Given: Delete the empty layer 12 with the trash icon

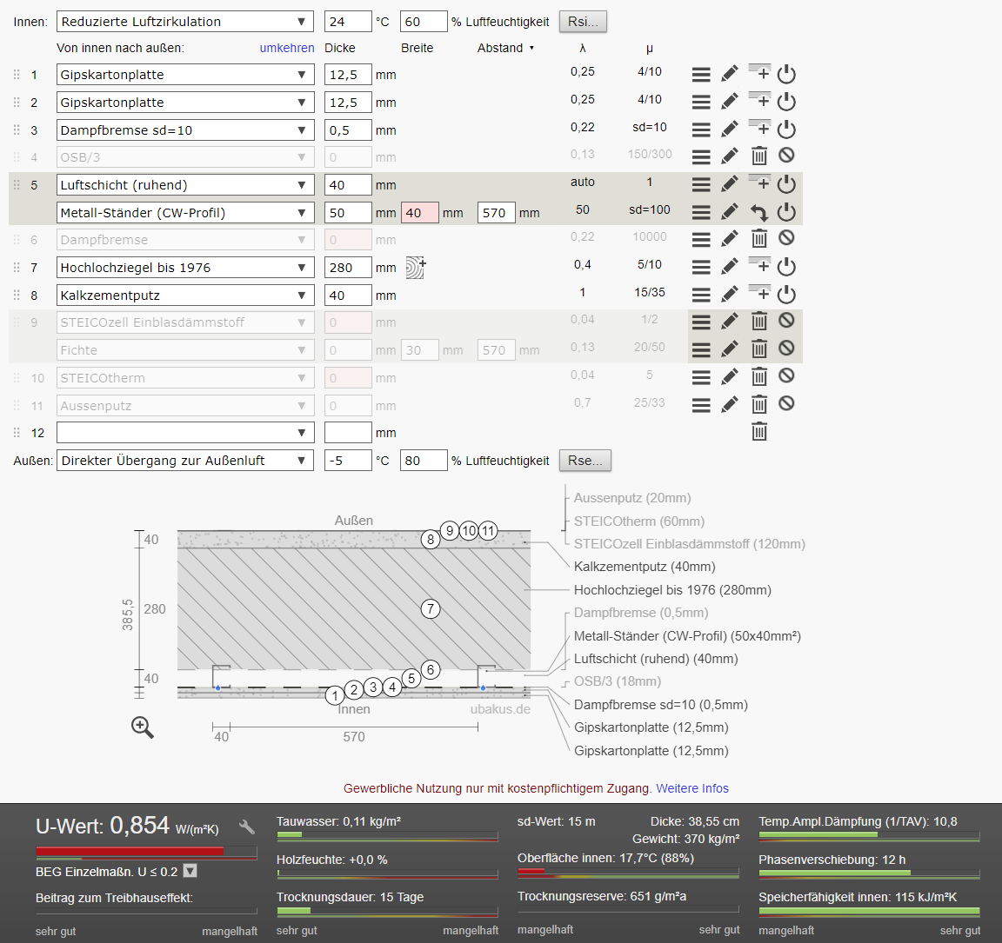Looking at the screenshot, I should click(x=759, y=432).
